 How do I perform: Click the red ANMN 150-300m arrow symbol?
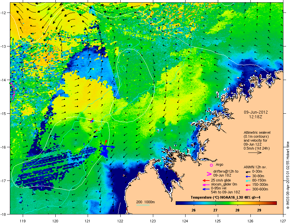point(249,185)
